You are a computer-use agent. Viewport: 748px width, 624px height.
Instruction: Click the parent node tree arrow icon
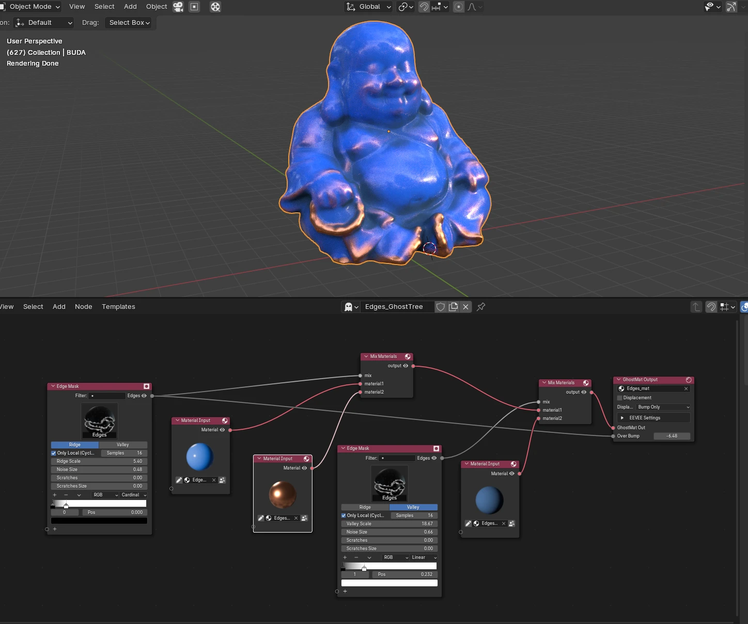point(696,307)
